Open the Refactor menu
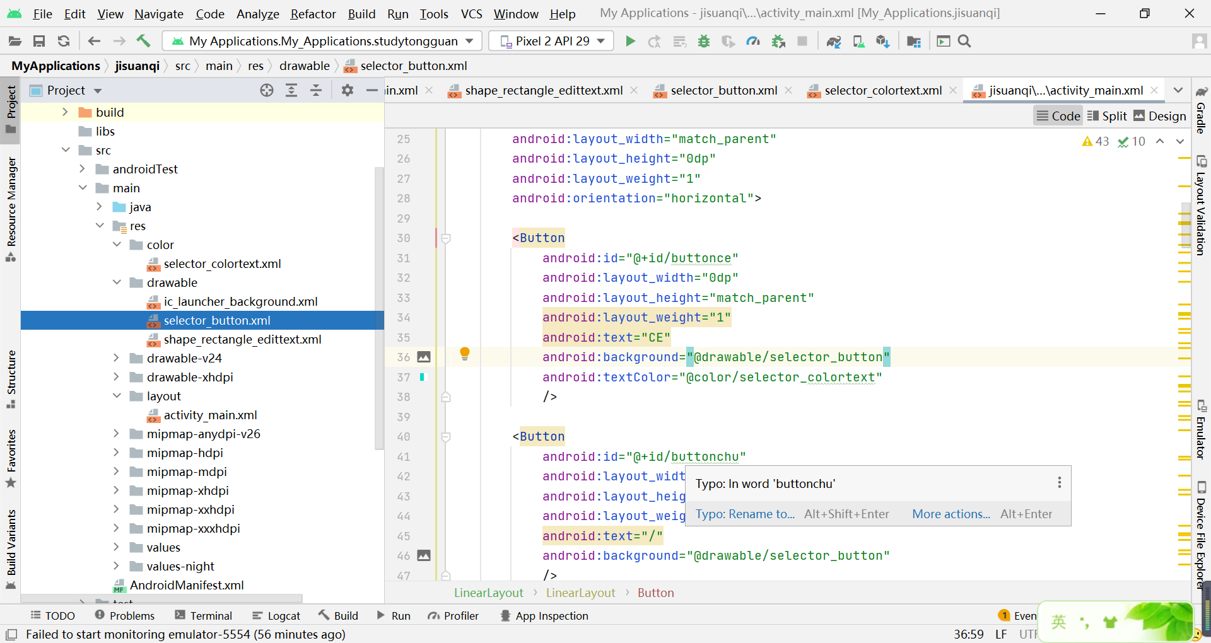 pyautogui.click(x=313, y=13)
